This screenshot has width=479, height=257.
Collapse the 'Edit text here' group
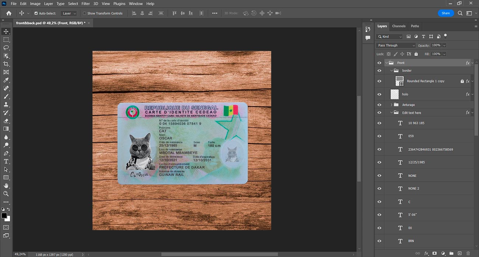pos(391,113)
